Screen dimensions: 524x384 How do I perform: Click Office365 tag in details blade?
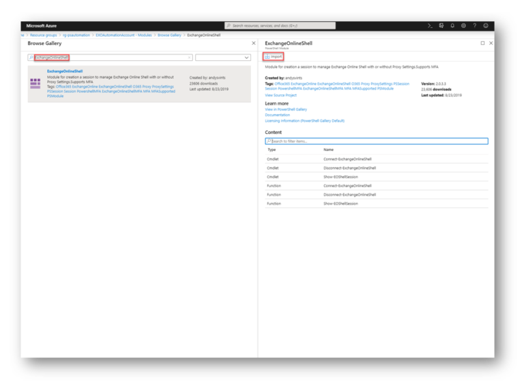tap(282, 84)
